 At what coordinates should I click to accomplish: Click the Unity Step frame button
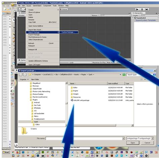(147, 9)
